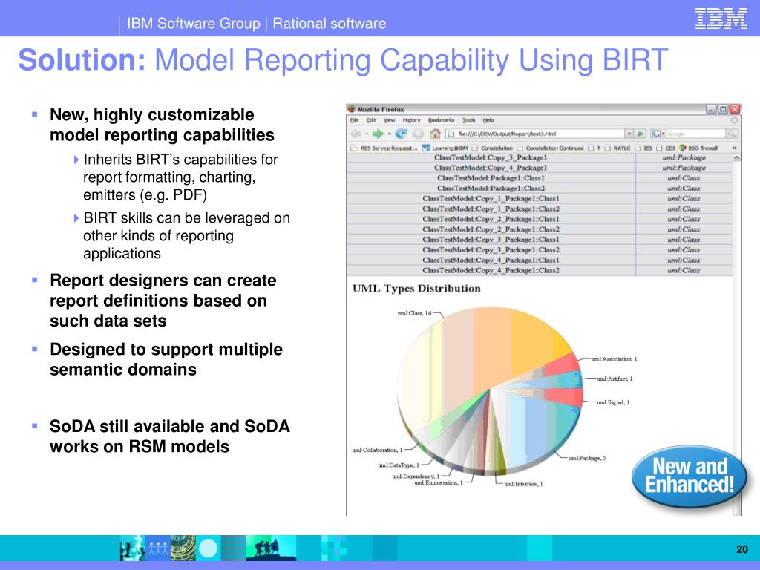Click the 'uml:Association, 1' pie label
Image resolution: width=760 pixels, height=570 pixels.
point(614,359)
